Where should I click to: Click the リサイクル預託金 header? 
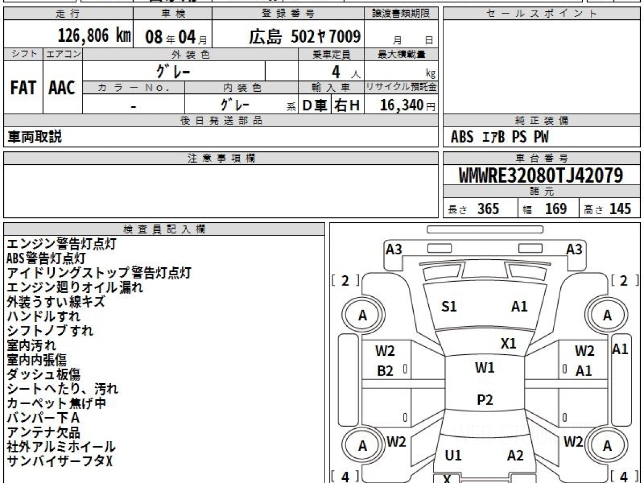[x=401, y=87]
